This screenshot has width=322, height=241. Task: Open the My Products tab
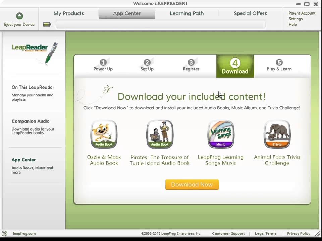point(69,13)
